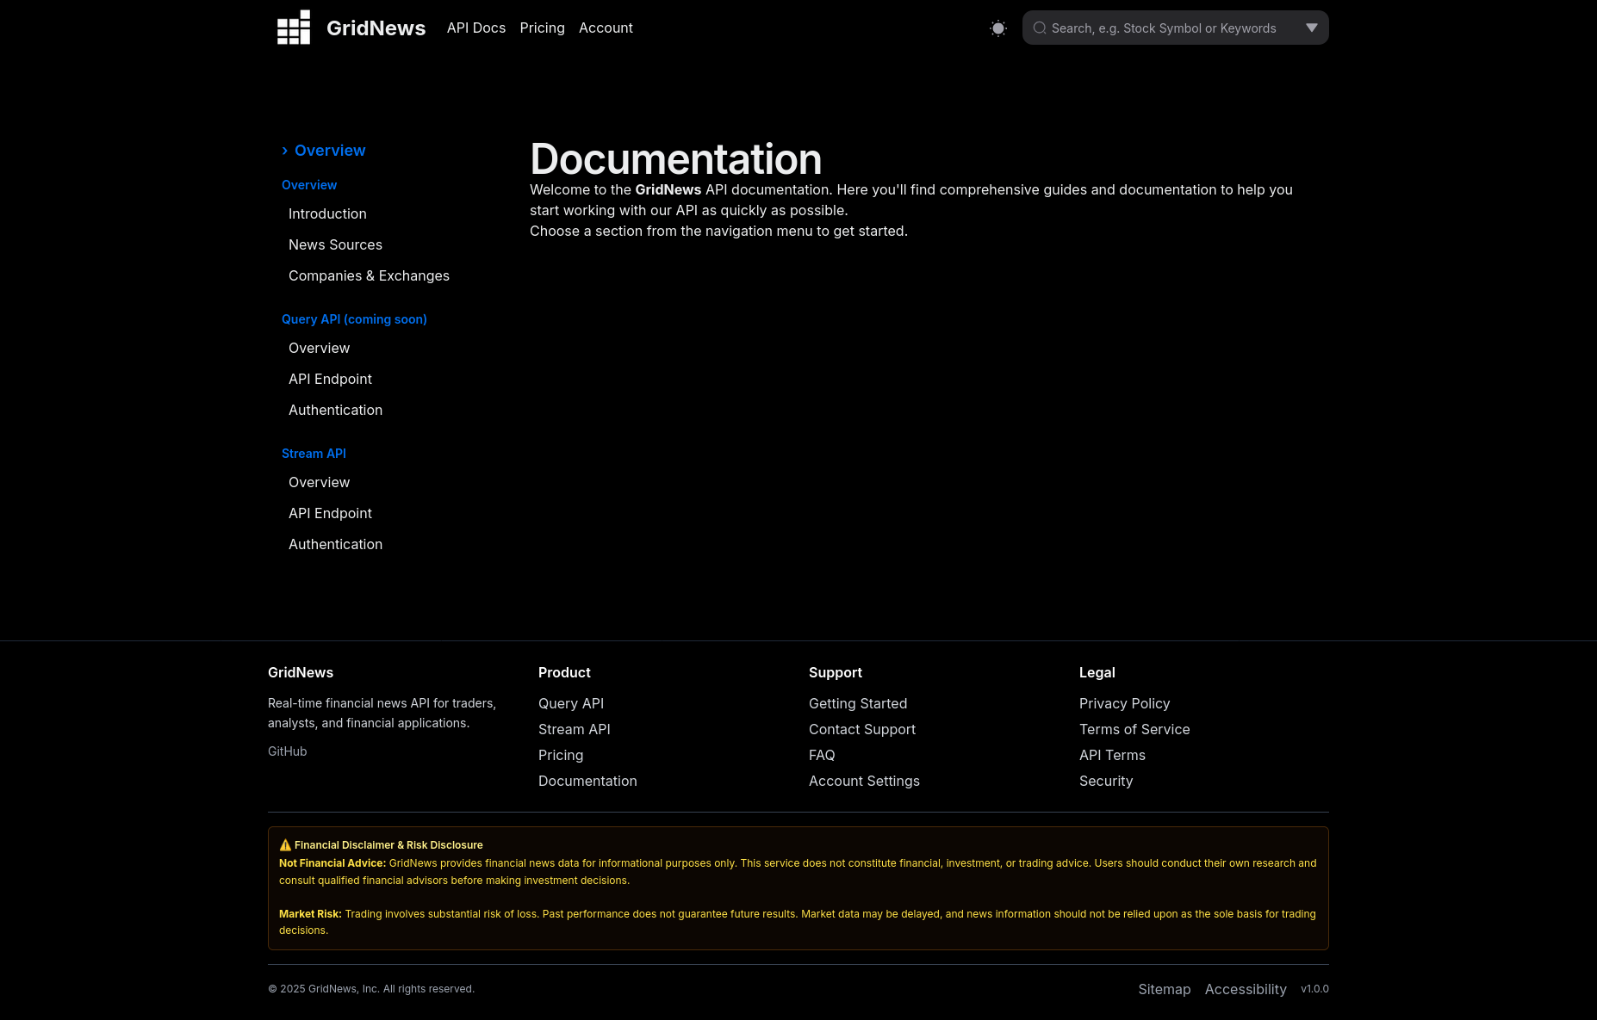The width and height of the screenshot is (1597, 1020).
Task: Open Authentication under Stream API
Action: click(x=335, y=544)
